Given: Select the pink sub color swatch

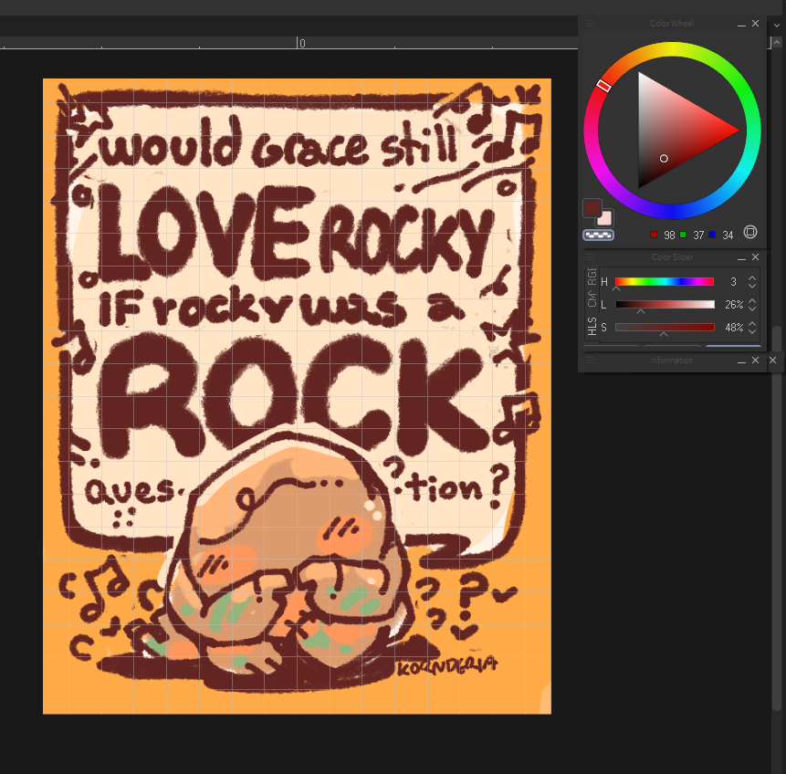Looking at the screenshot, I should click(x=605, y=218).
